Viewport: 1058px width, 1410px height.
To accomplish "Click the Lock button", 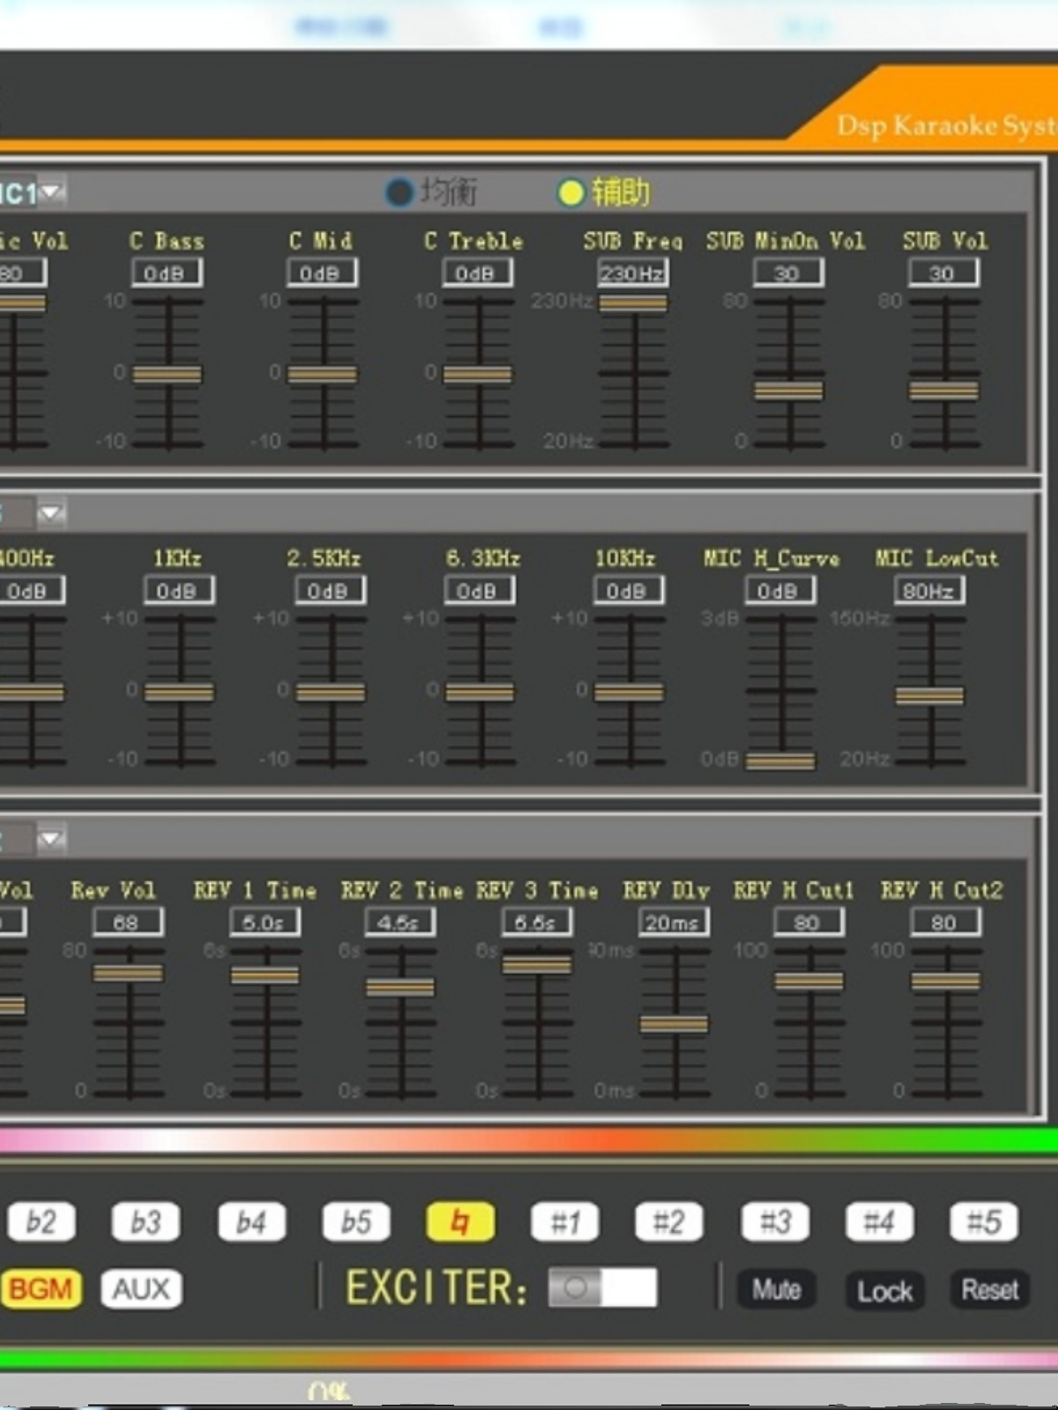I will [884, 1291].
